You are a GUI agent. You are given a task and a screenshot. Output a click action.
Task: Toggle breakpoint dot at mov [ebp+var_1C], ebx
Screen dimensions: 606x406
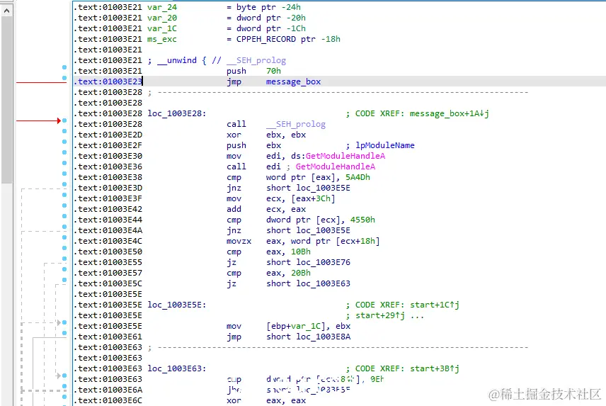[x=64, y=322]
